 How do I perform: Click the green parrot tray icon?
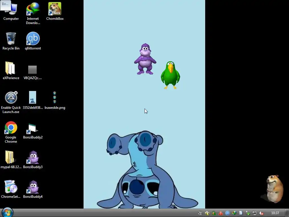point(214,213)
